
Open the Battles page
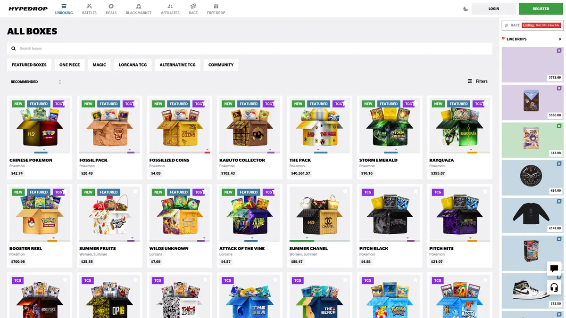tap(89, 9)
